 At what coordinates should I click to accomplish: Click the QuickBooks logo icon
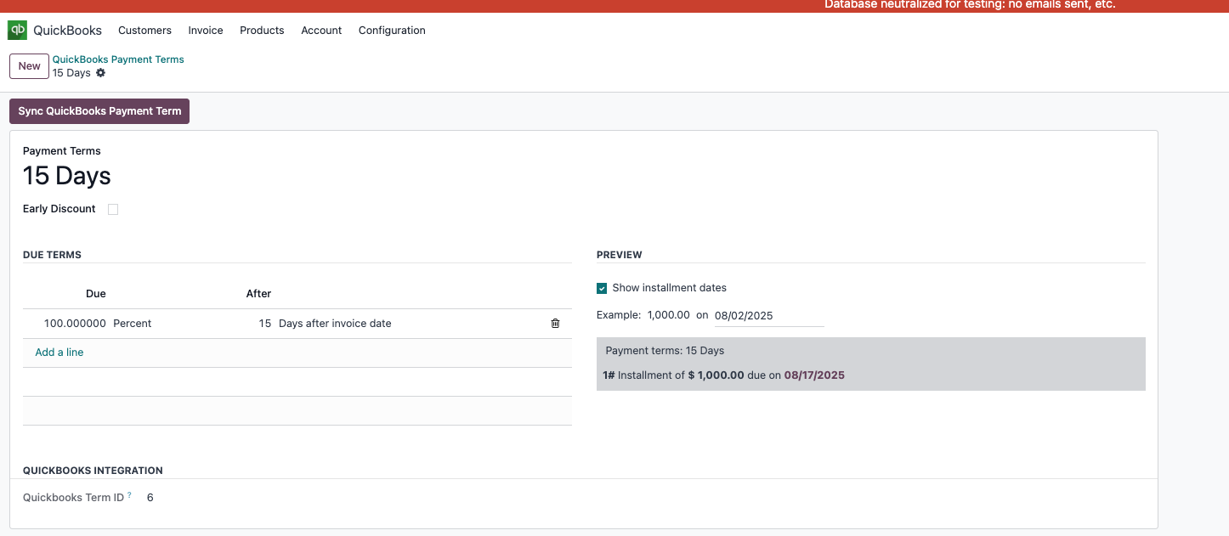click(x=17, y=30)
